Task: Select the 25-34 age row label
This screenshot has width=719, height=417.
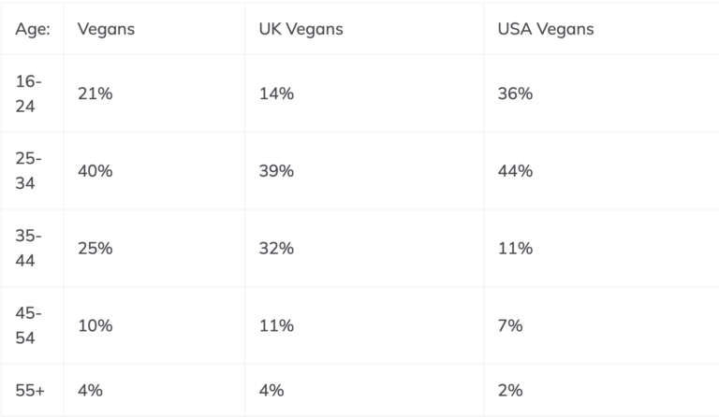Action: click(x=28, y=171)
